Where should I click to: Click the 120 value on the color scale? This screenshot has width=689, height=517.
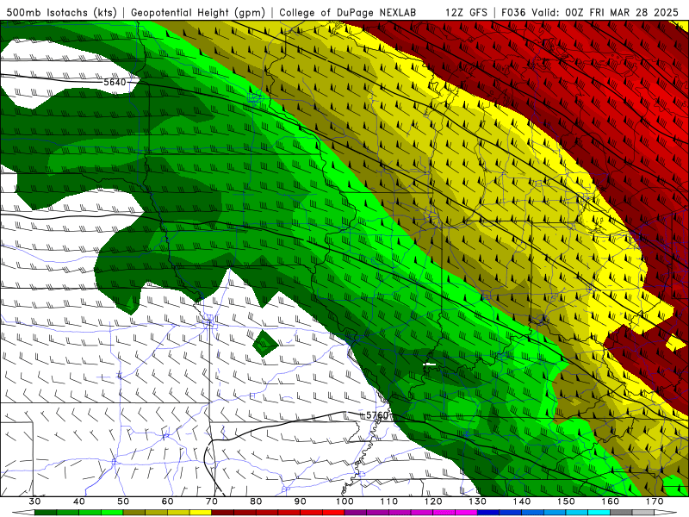coord(433,501)
